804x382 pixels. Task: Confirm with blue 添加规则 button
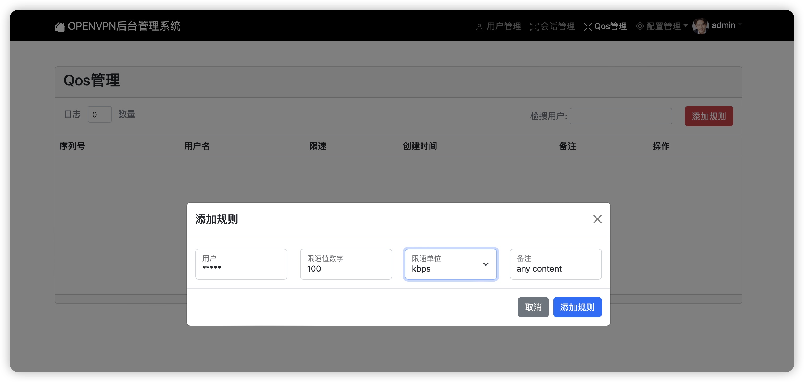pyautogui.click(x=577, y=307)
